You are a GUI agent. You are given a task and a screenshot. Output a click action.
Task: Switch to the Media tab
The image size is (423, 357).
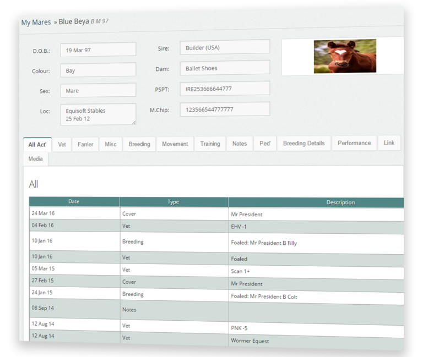pyautogui.click(x=36, y=158)
